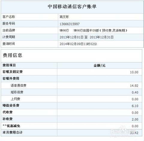Click the 优惠减免 amount 0.00

[x=135, y=126]
